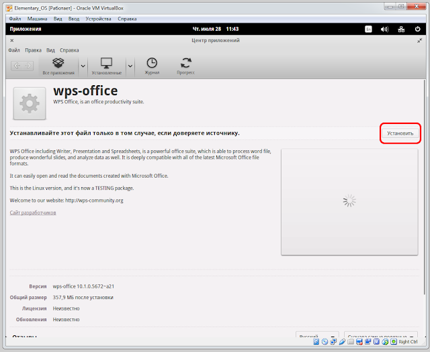Close the Центр приложений window with X

click(12, 40)
